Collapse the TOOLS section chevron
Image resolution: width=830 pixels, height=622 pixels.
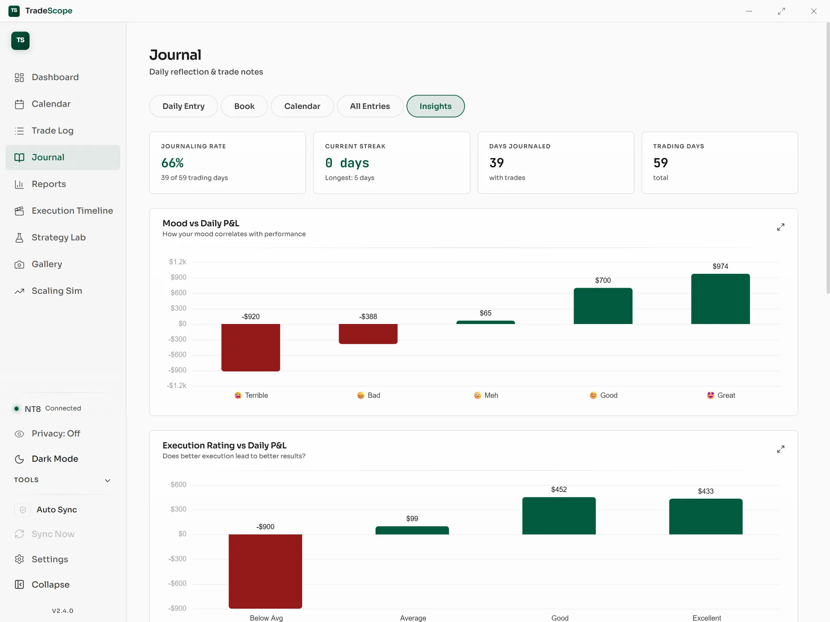point(108,481)
